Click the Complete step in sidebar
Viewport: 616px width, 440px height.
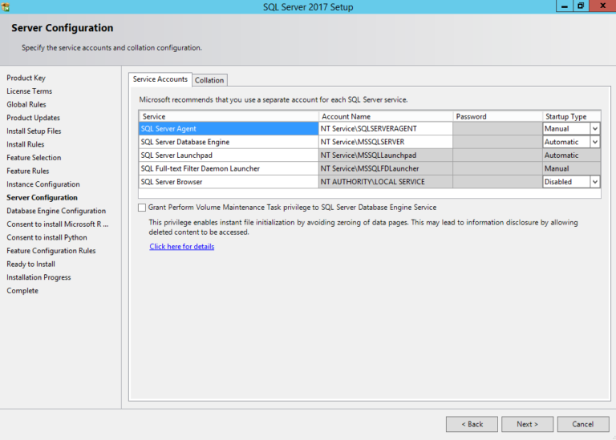tap(22, 291)
